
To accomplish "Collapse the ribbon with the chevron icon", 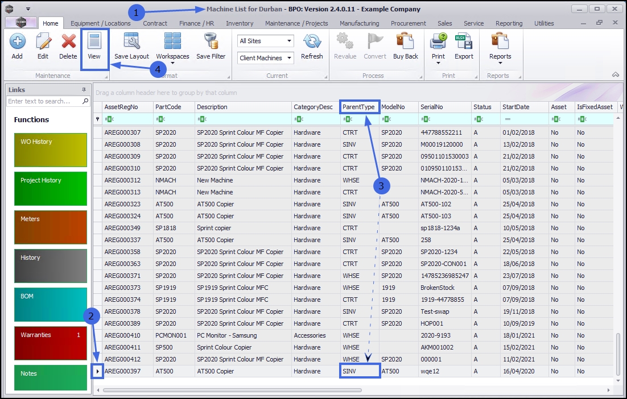I will pos(616,74).
